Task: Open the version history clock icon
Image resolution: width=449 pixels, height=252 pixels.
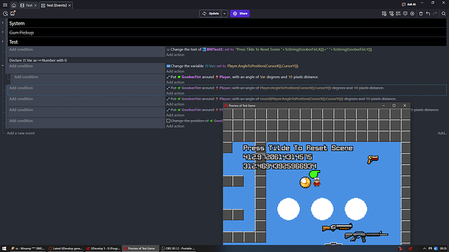Action: (5, 14)
